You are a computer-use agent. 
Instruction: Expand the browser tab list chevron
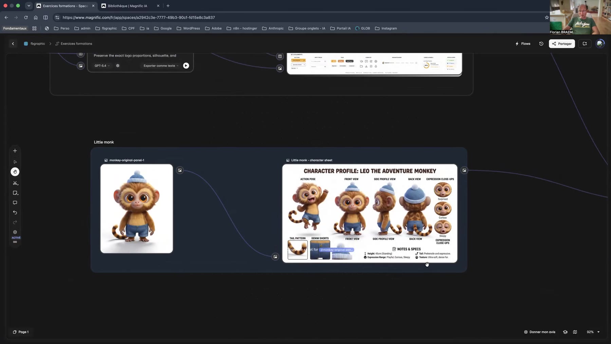(29, 6)
